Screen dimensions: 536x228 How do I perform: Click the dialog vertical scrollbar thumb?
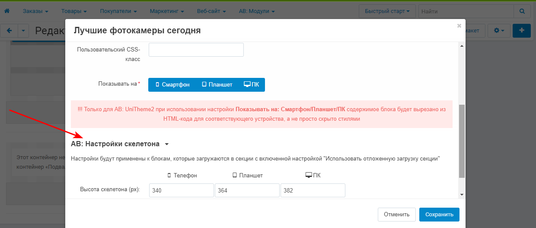pyautogui.click(x=462, y=141)
